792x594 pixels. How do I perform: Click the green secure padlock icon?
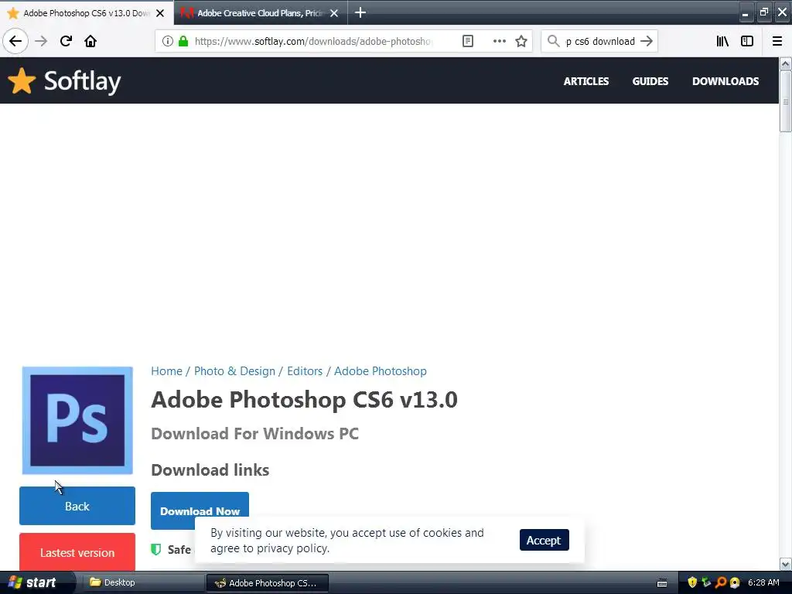(183, 41)
